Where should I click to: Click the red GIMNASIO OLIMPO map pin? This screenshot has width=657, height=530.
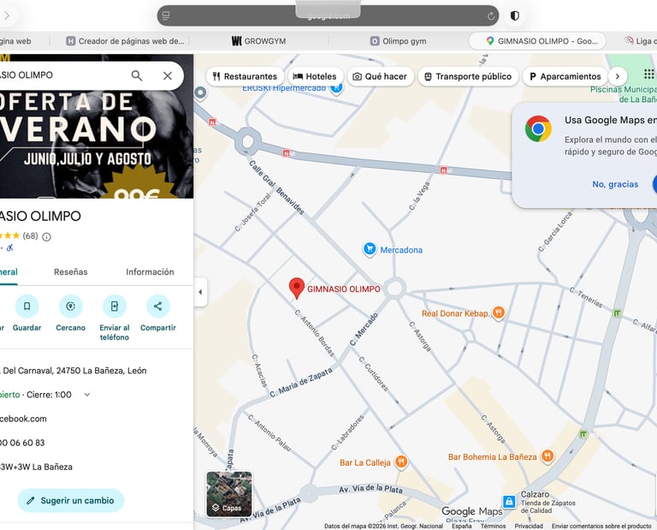[x=297, y=288]
